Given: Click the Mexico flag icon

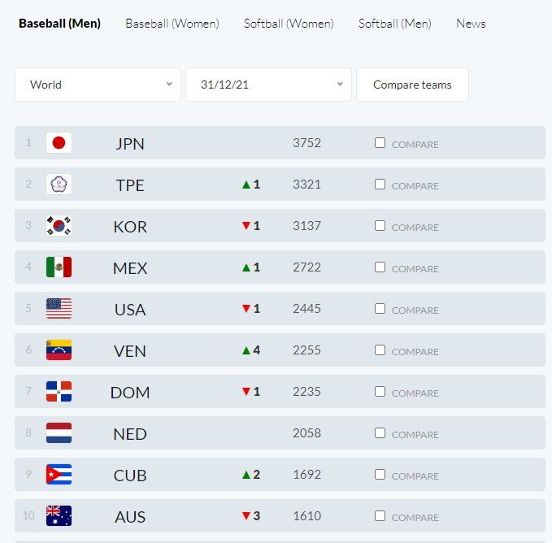Looking at the screenshot, I should pos(59,267).
